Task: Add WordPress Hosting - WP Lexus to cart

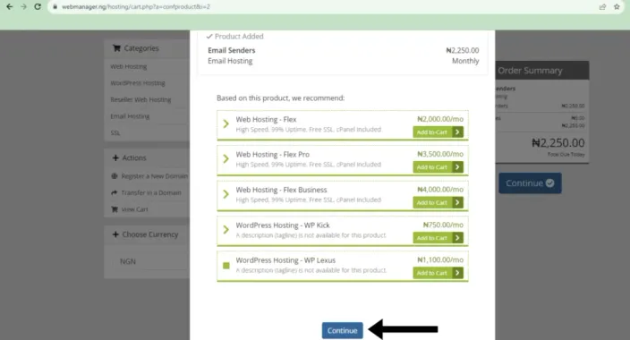Action: (438, 273)
